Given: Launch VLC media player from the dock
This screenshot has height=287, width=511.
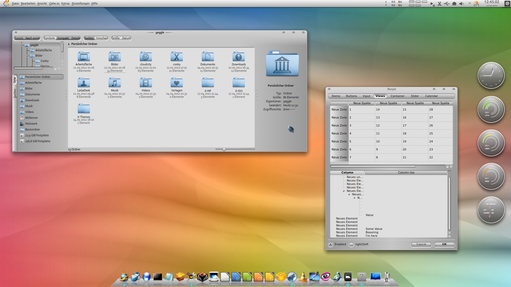Looking at the screenshot, I should point(303,277).
